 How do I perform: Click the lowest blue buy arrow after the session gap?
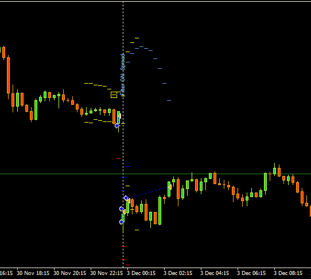(x=122, y=222)
